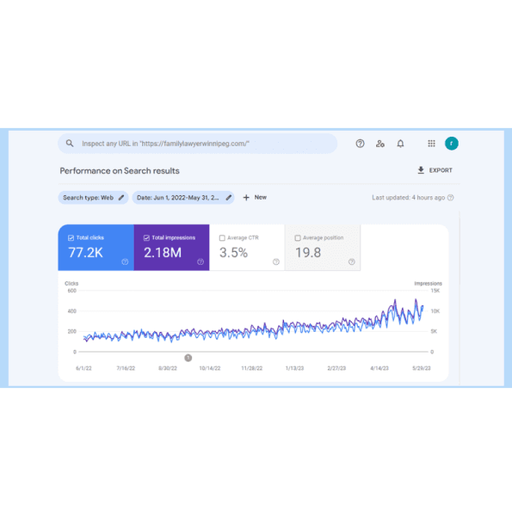Click the help icon on Average CTR card
Viewport: 512px width, 516px height.
(276, 262)
